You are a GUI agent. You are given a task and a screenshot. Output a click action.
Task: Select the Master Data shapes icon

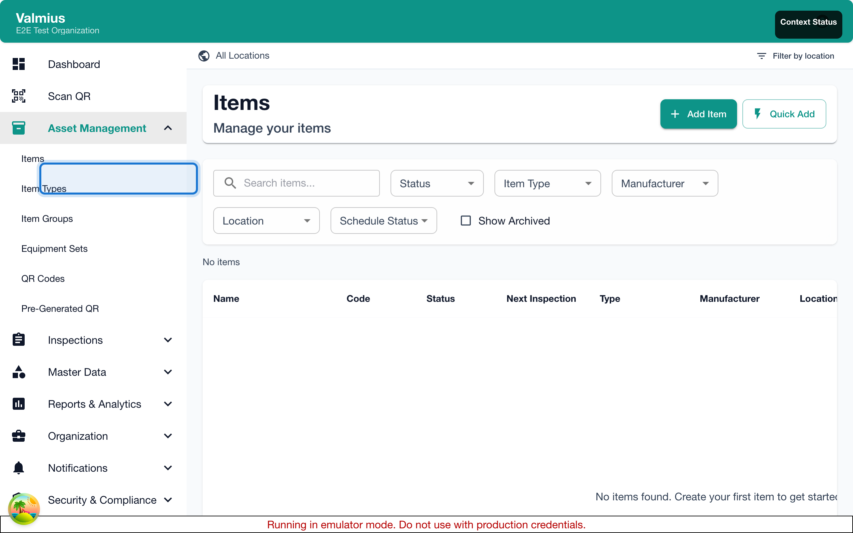point(18,371)
